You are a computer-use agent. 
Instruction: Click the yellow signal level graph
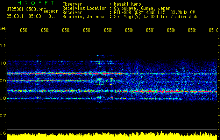pyautogui.click(x=112, y=136)
